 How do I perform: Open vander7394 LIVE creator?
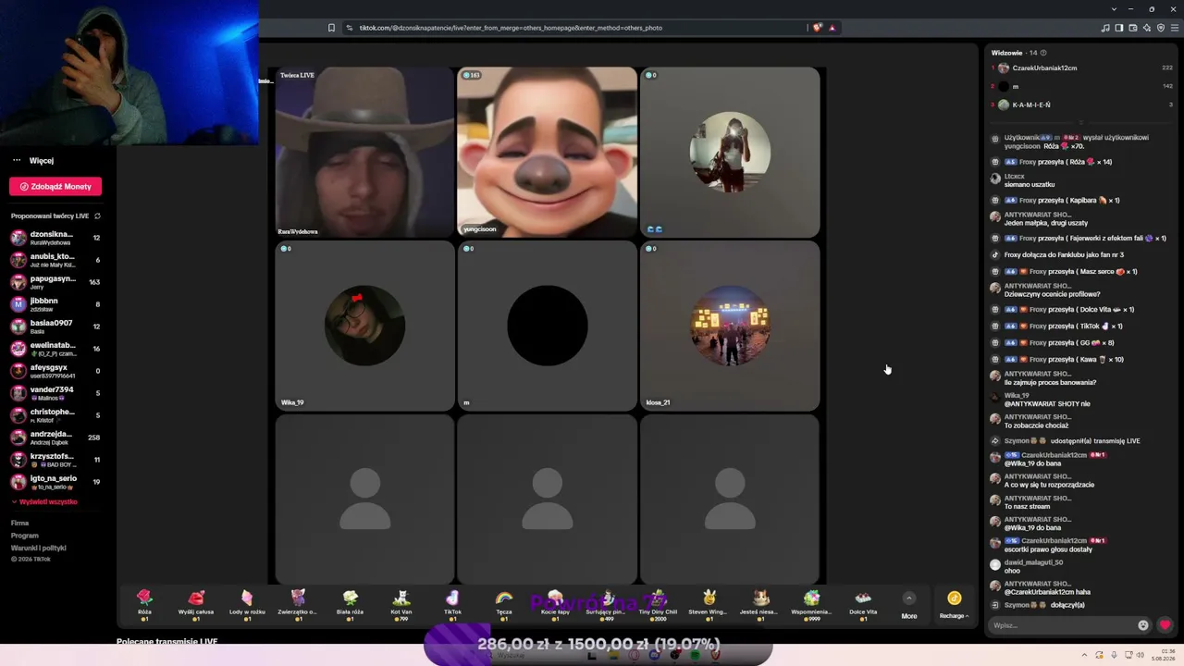[55, 393]
